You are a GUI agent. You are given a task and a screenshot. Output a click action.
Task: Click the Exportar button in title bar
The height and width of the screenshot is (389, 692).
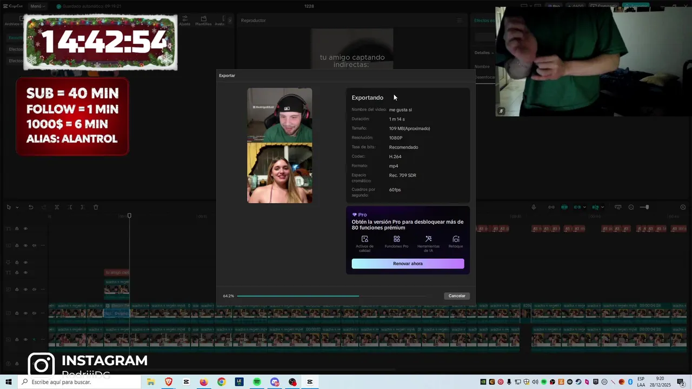635,6
